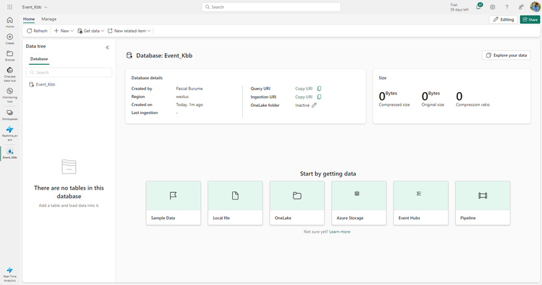This screenshot has width=542, height=285.
Task: Open OneLake data hub in sidebar
Action: (9, 75)
